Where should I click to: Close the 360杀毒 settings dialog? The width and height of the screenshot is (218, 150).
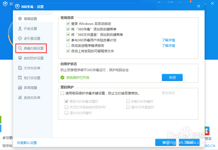pos(199,6)
